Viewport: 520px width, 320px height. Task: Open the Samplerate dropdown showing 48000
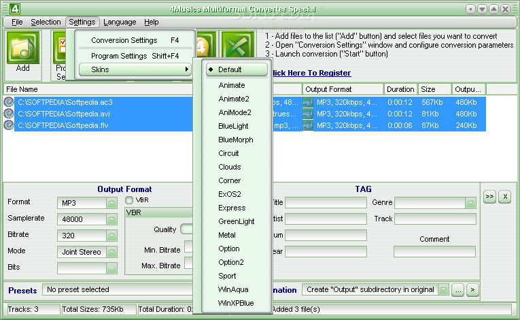[111, 219]
